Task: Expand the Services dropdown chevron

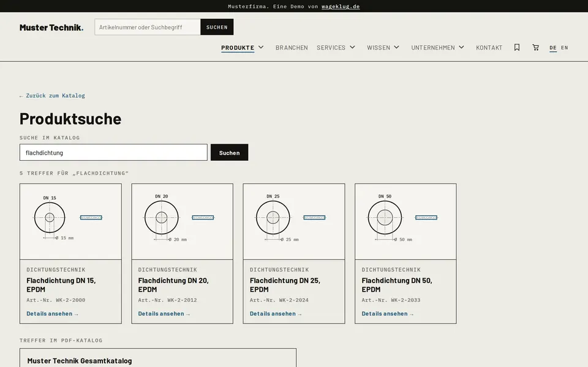Action: [353, 47]
